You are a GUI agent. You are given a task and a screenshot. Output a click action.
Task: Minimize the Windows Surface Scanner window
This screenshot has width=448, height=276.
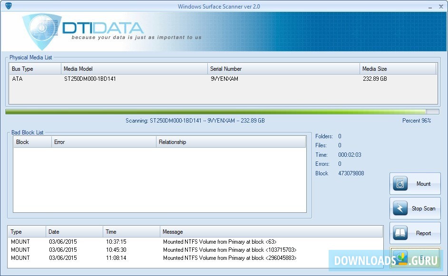click(x=430, y=7)
